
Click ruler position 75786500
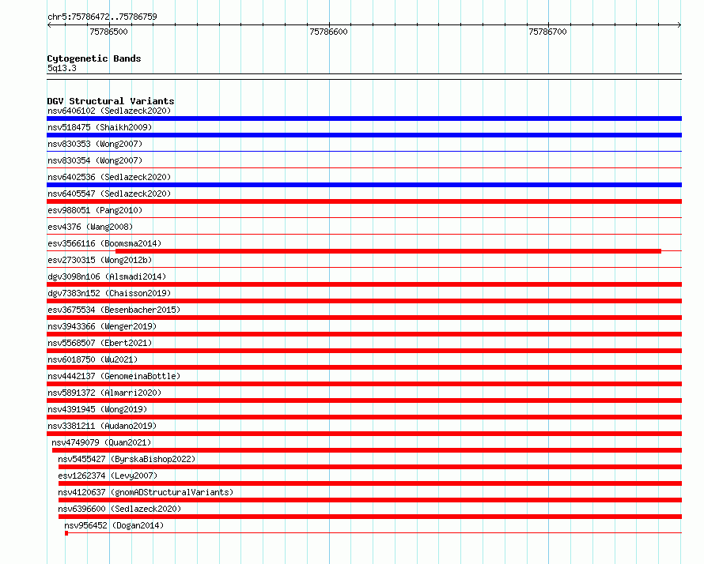click(108, 32)
